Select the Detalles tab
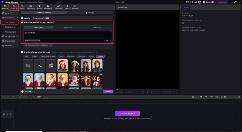This screenshot has width=242, height=132. pyautogui.click(x=186, y=7)
